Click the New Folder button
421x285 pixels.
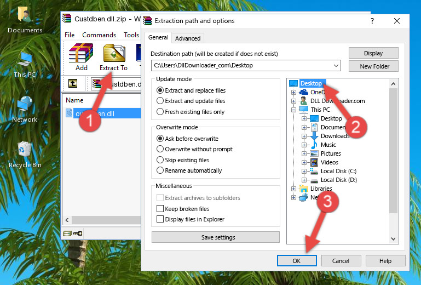tap(373, 66)
